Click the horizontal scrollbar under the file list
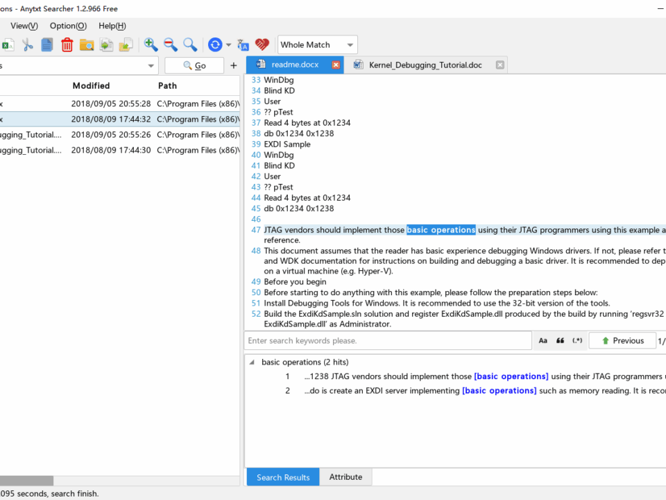Image resolution: width=666 pixels, height=500 pixels. tap(26, 481)
